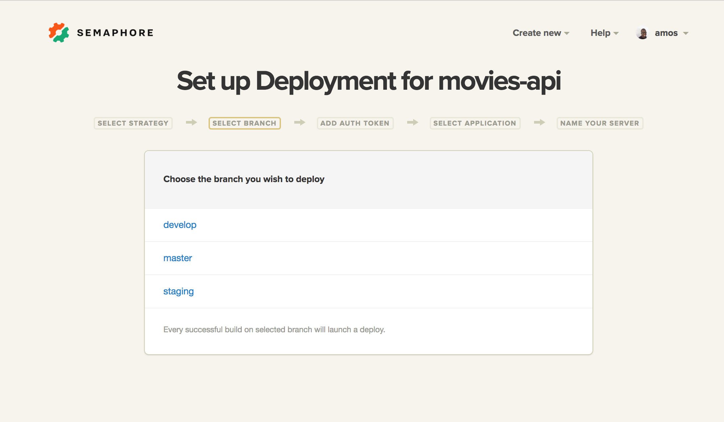Open the Help dropdown menu
Image resolution: width=724 pixels, height=422 pixels.
[x=604, y=33]
